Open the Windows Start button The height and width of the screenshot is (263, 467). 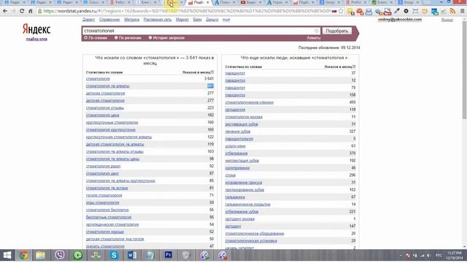coord(7,255)
